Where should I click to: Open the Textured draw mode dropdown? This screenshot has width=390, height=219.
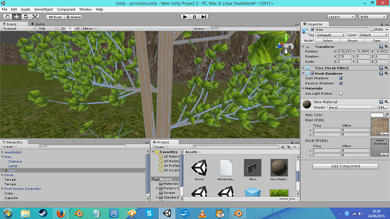coord(19,29)
